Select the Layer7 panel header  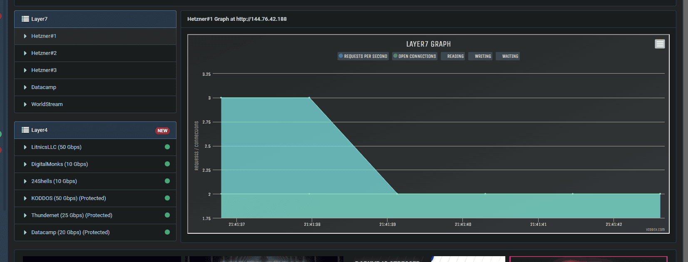pyautogui.click(x=95, y=19)
